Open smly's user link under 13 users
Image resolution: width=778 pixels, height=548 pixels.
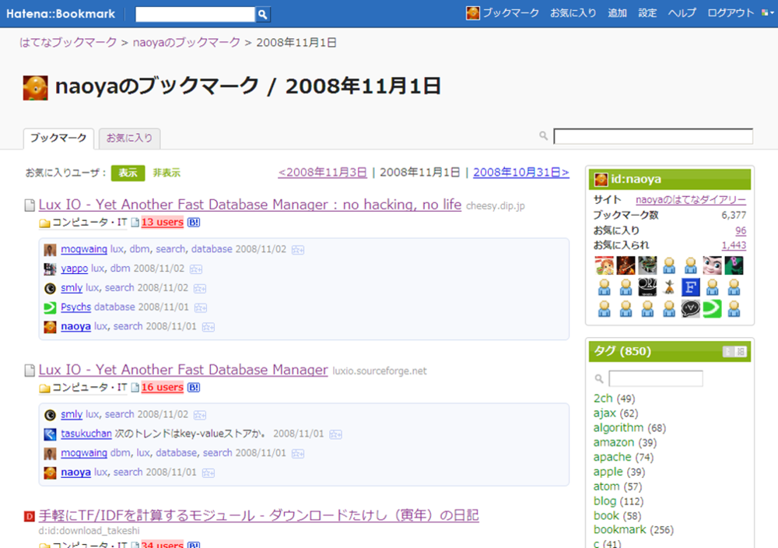click(72, 288)
